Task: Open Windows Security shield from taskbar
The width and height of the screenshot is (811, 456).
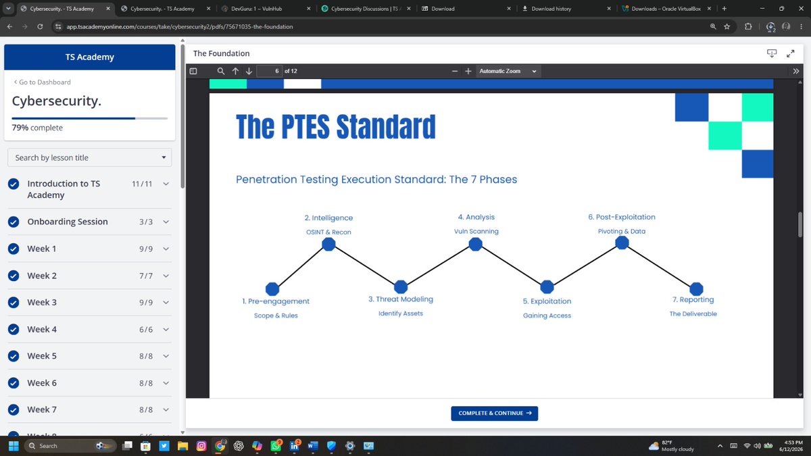Action: pos(331,446)
